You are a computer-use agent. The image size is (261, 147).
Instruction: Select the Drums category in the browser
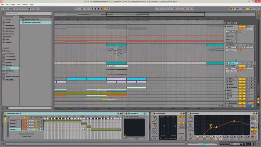8,22
